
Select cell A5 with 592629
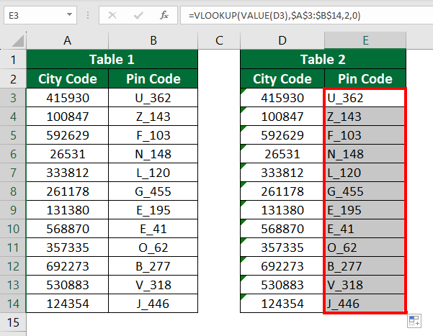[68, 135]
